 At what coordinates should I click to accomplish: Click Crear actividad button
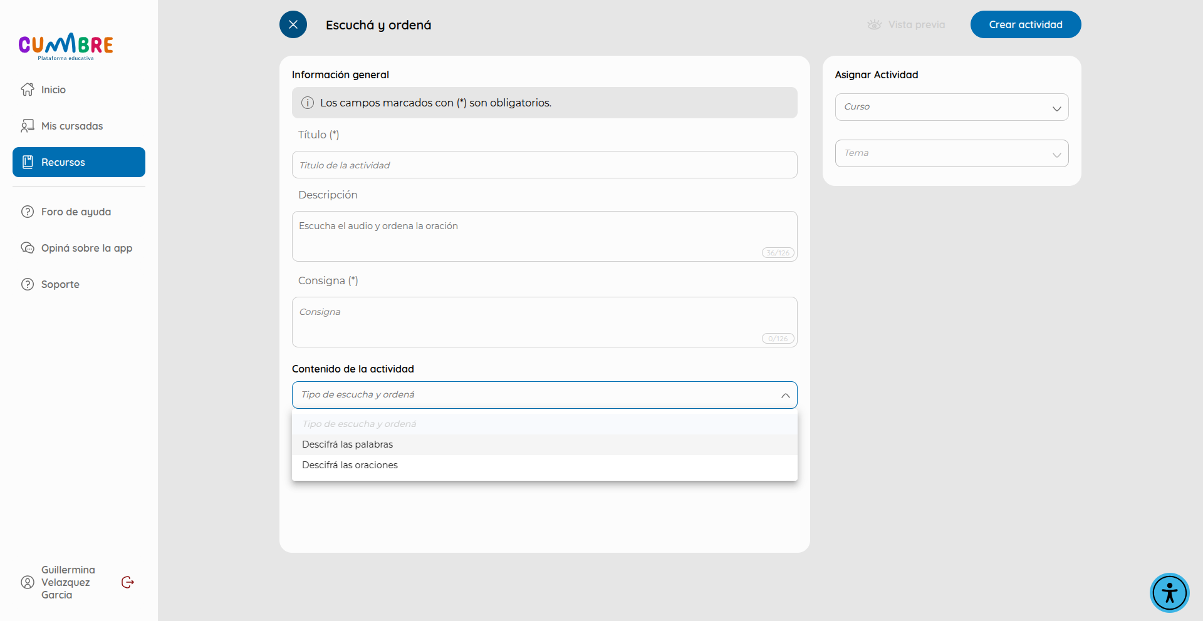[1026, 24]
